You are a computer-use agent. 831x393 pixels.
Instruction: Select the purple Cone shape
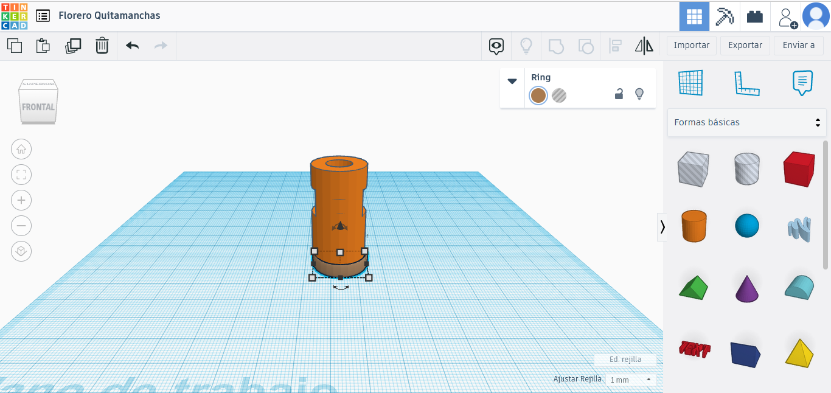(747, 288)
